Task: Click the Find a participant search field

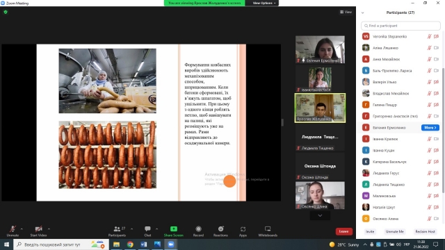Action: (400, 26)
